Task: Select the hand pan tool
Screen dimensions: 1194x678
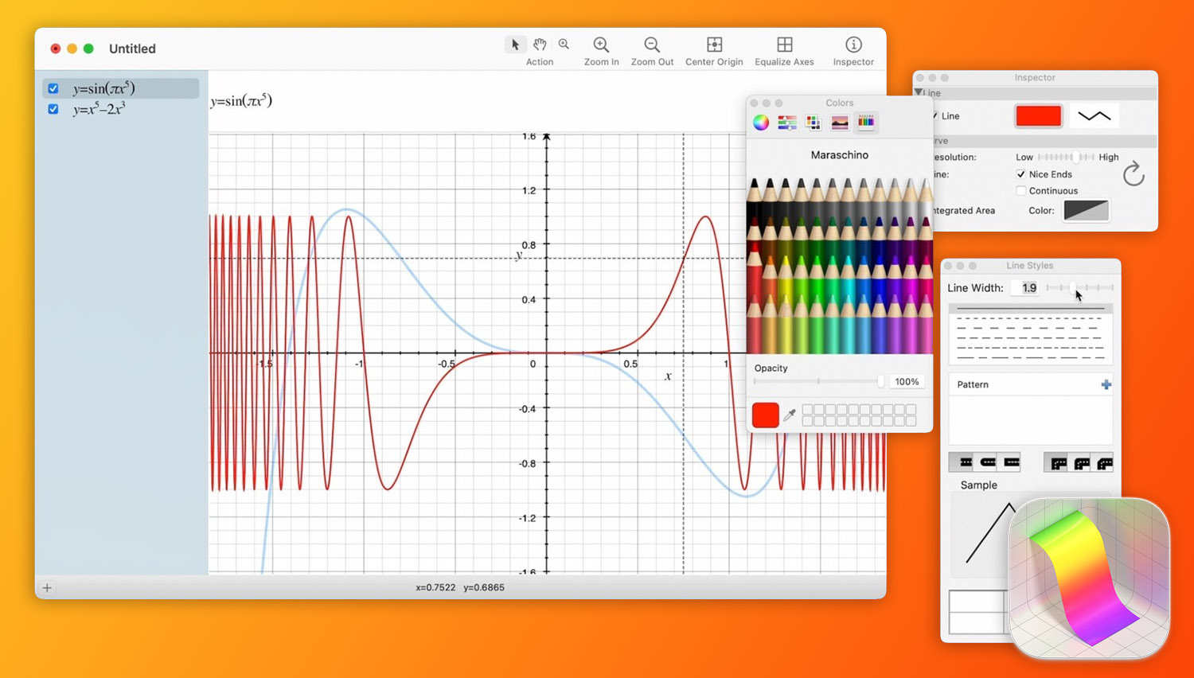Action: tap(540, 45)
